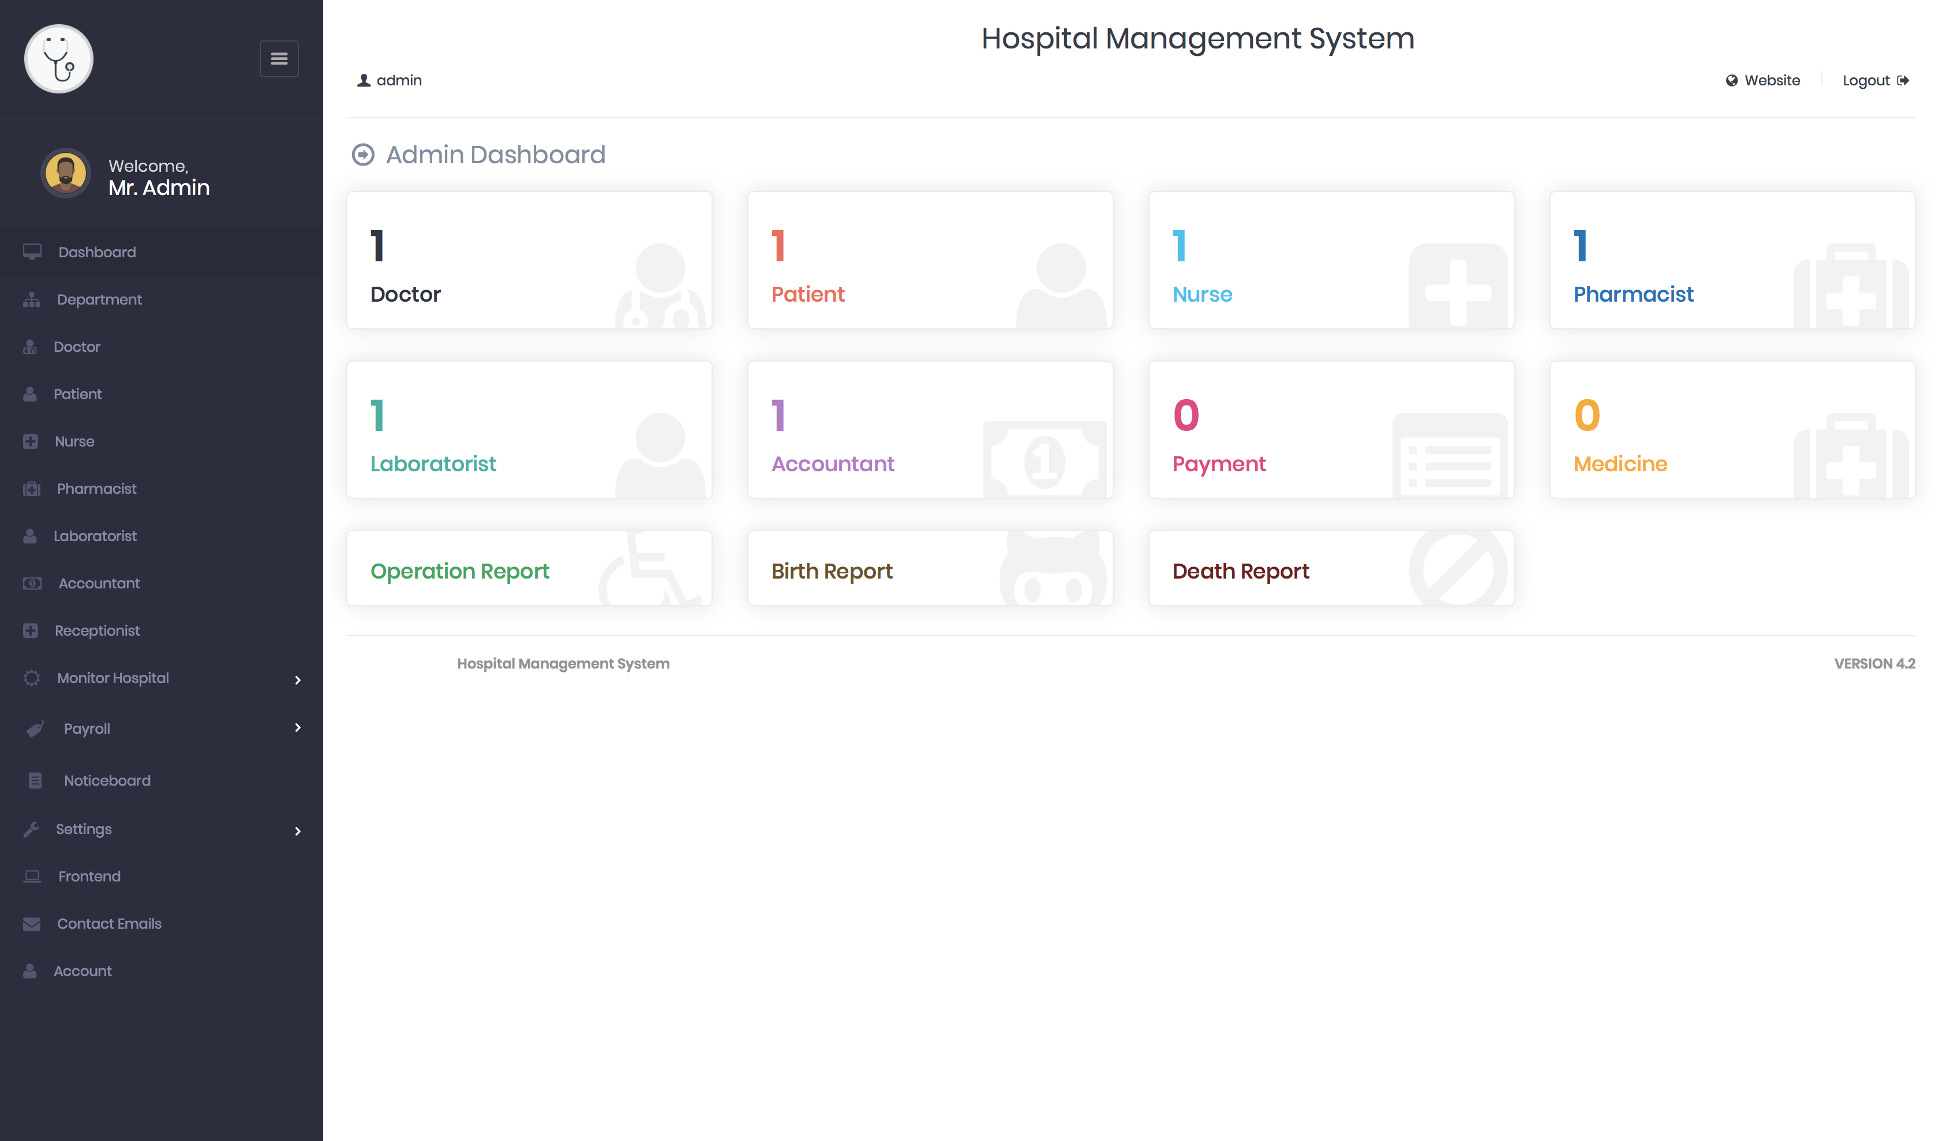Click the Laboratorist user icon in sidebar

(x=30, y=536)
